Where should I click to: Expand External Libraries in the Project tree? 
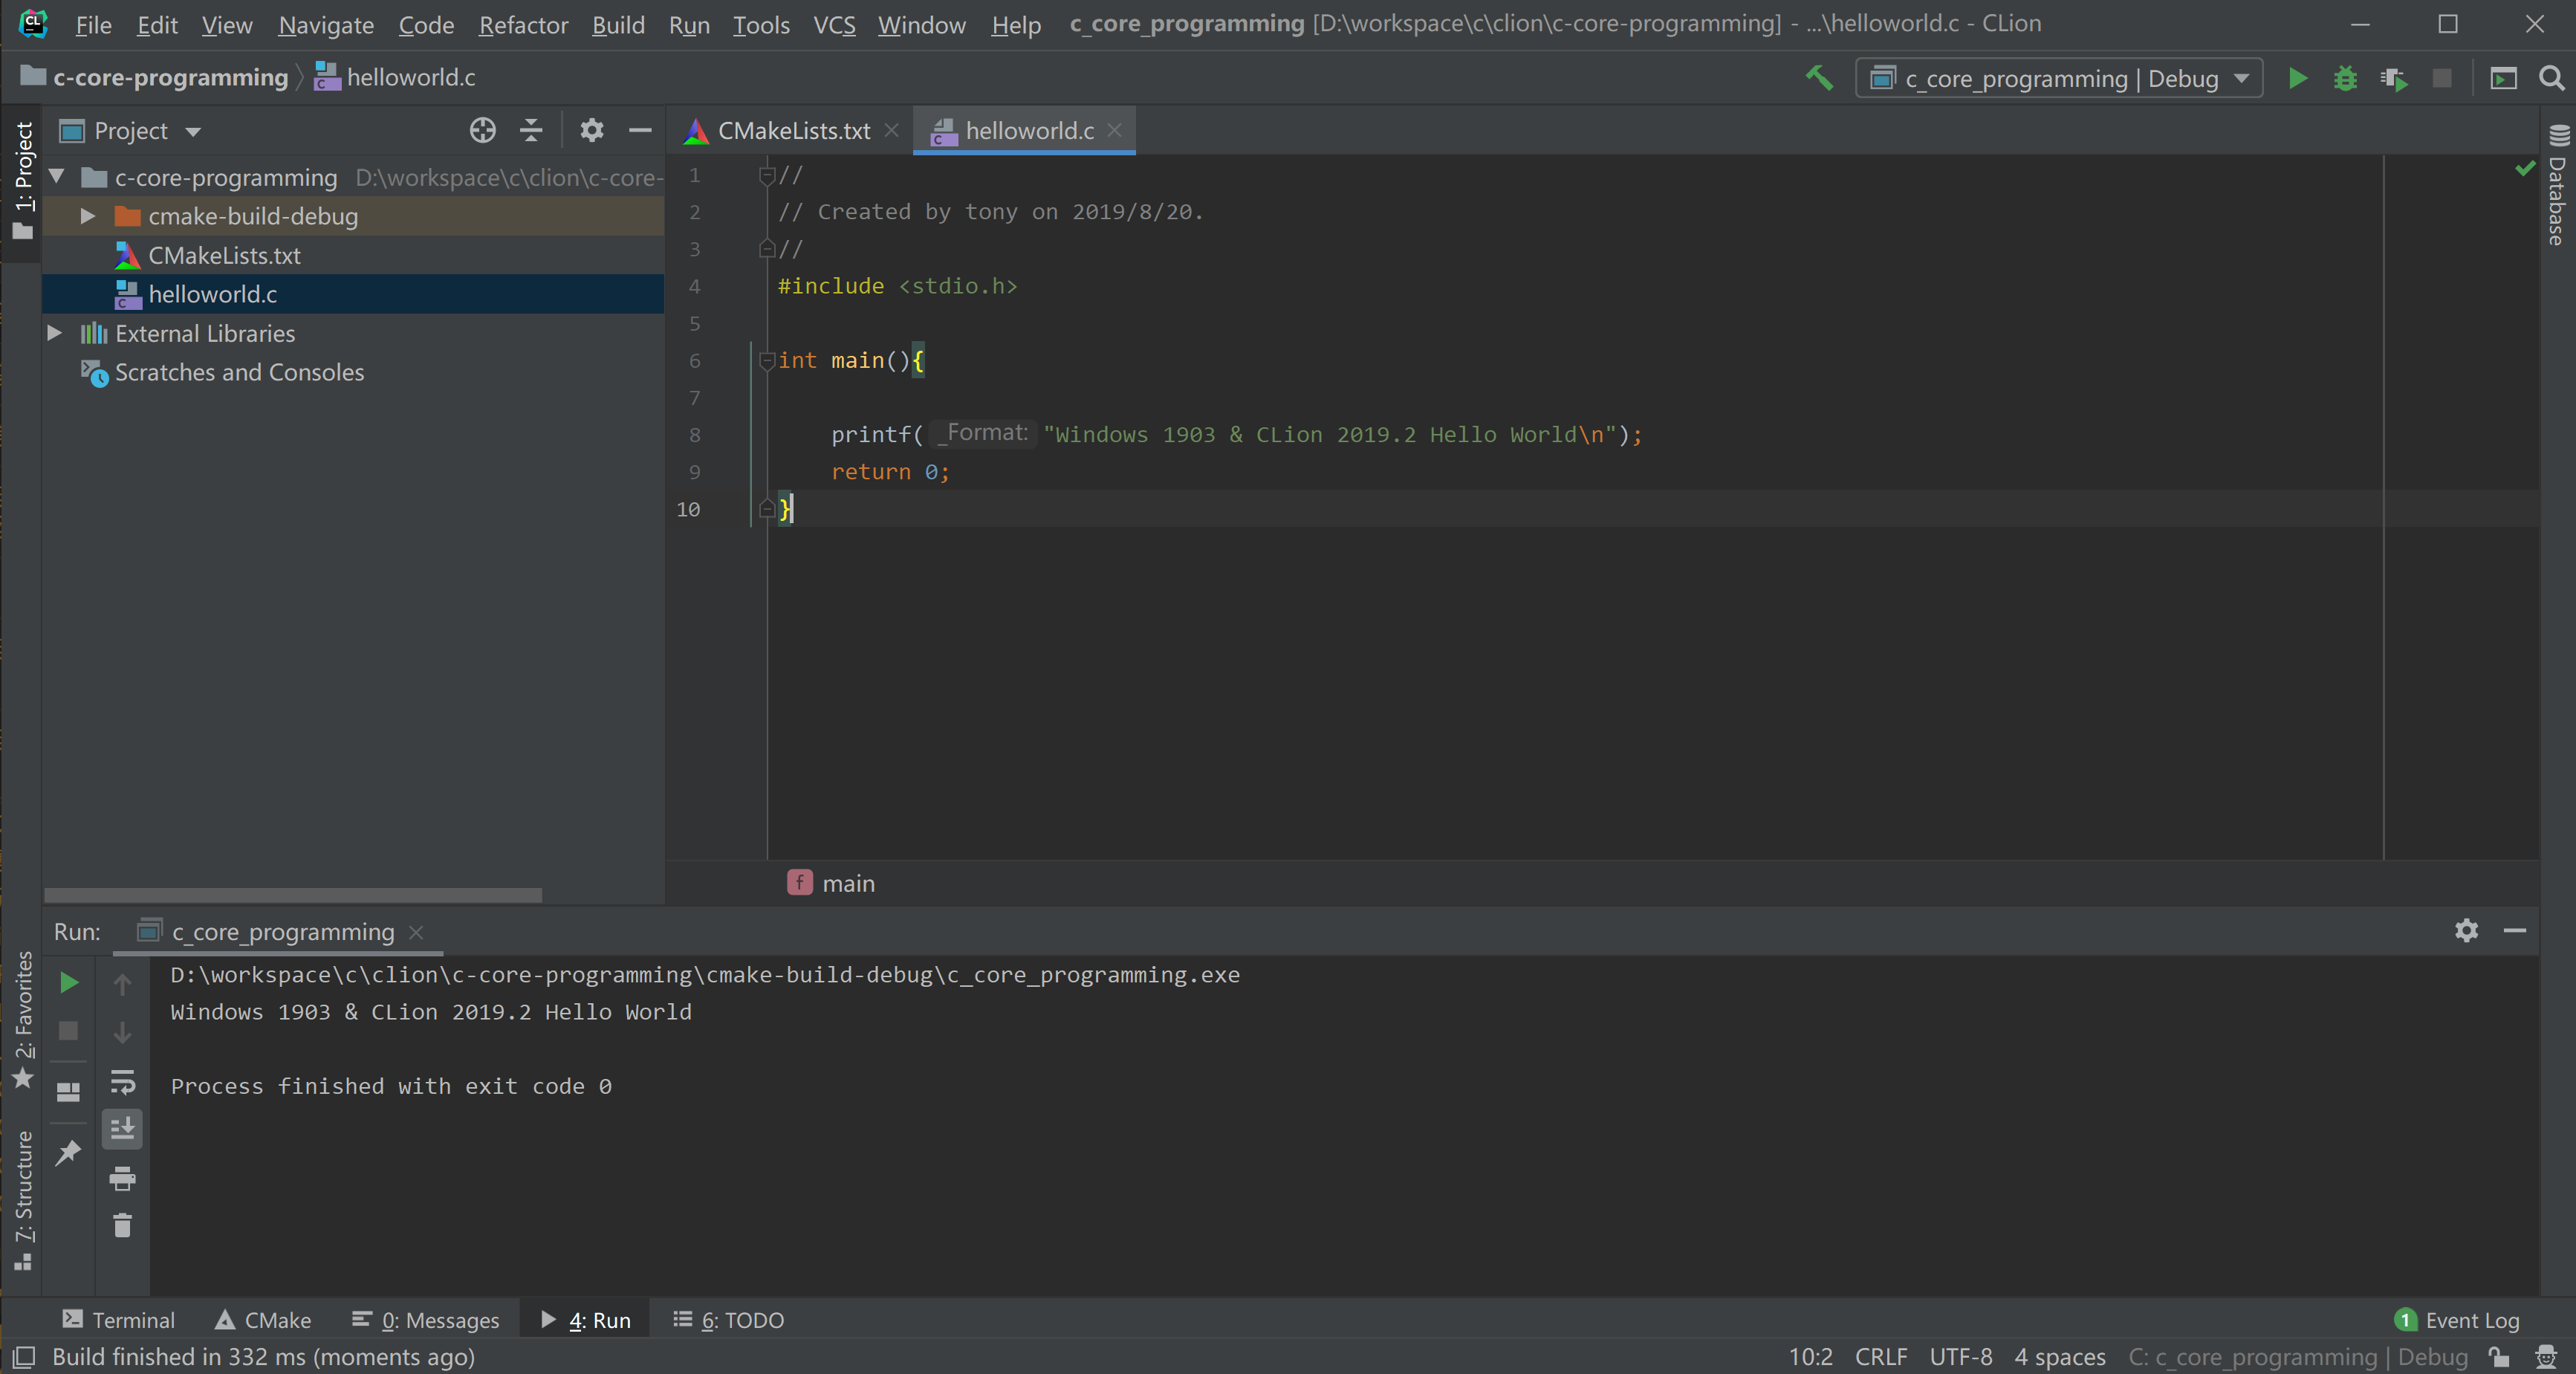coord(54,333)
